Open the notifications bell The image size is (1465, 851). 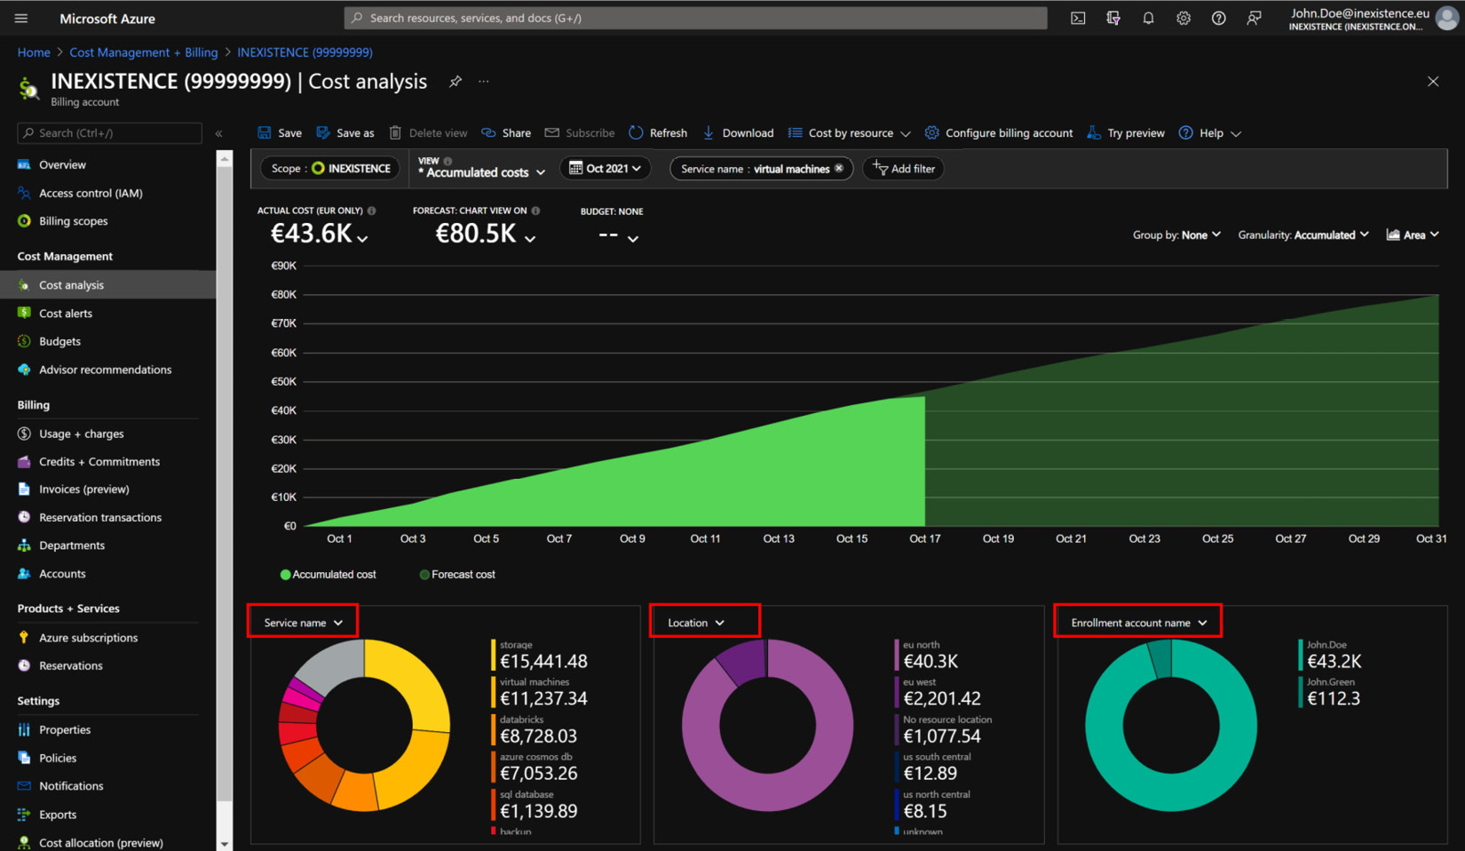click(x=1148, y=18)
